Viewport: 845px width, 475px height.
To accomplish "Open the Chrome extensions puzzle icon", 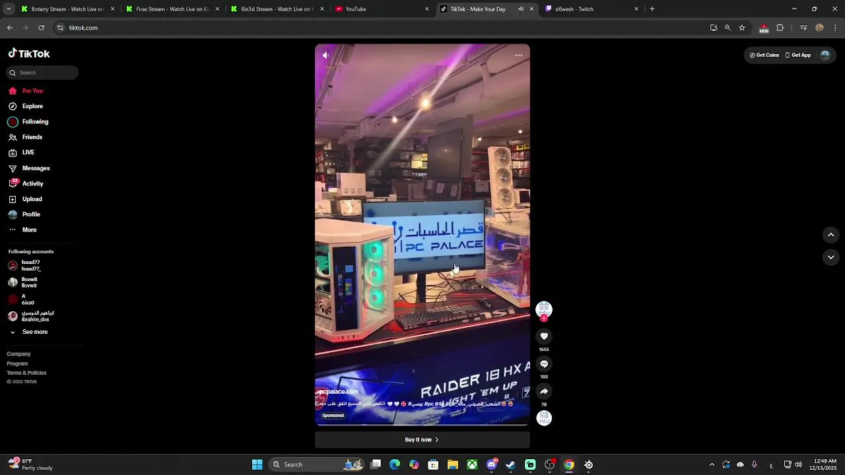I will tap(780, 28).
